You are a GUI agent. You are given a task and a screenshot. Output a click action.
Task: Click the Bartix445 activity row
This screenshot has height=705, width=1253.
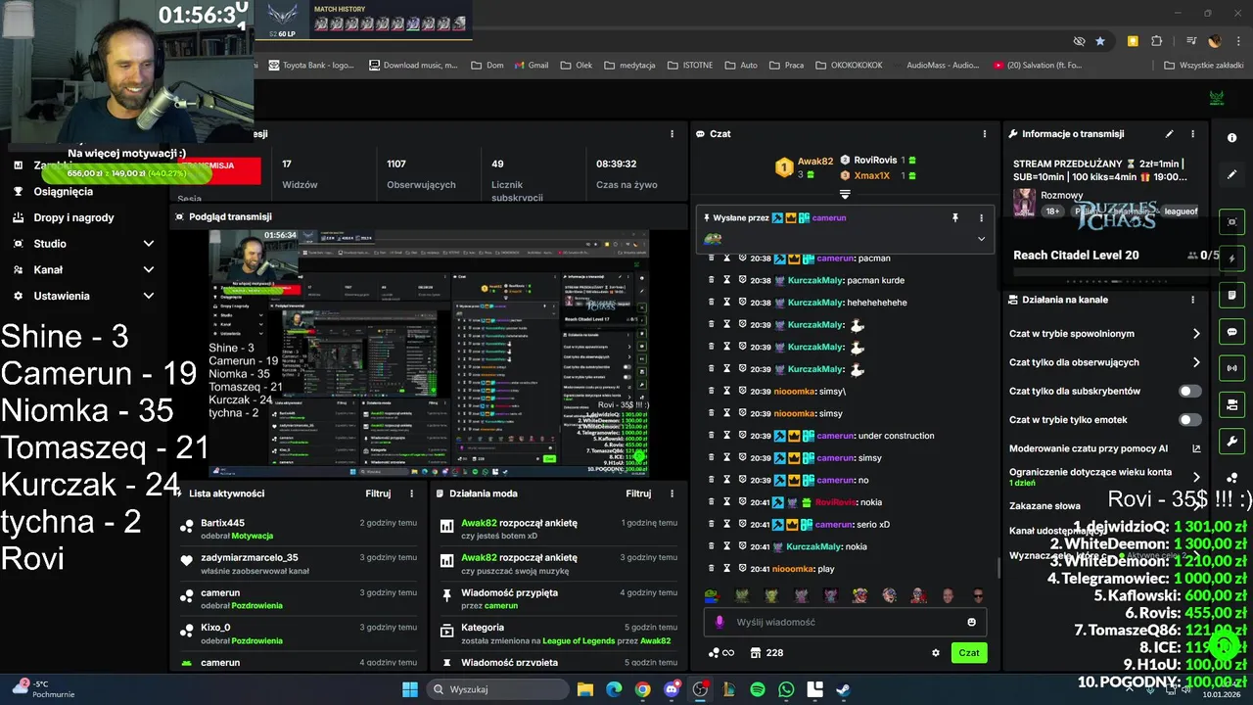299,529
